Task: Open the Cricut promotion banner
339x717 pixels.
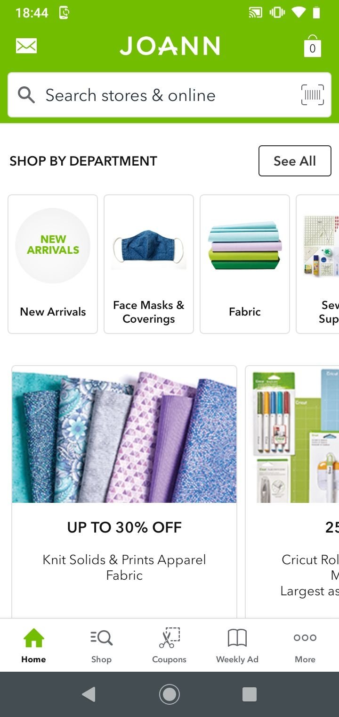Action: 292,492
